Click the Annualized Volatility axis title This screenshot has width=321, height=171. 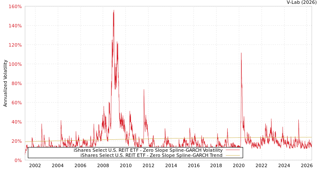5,83
